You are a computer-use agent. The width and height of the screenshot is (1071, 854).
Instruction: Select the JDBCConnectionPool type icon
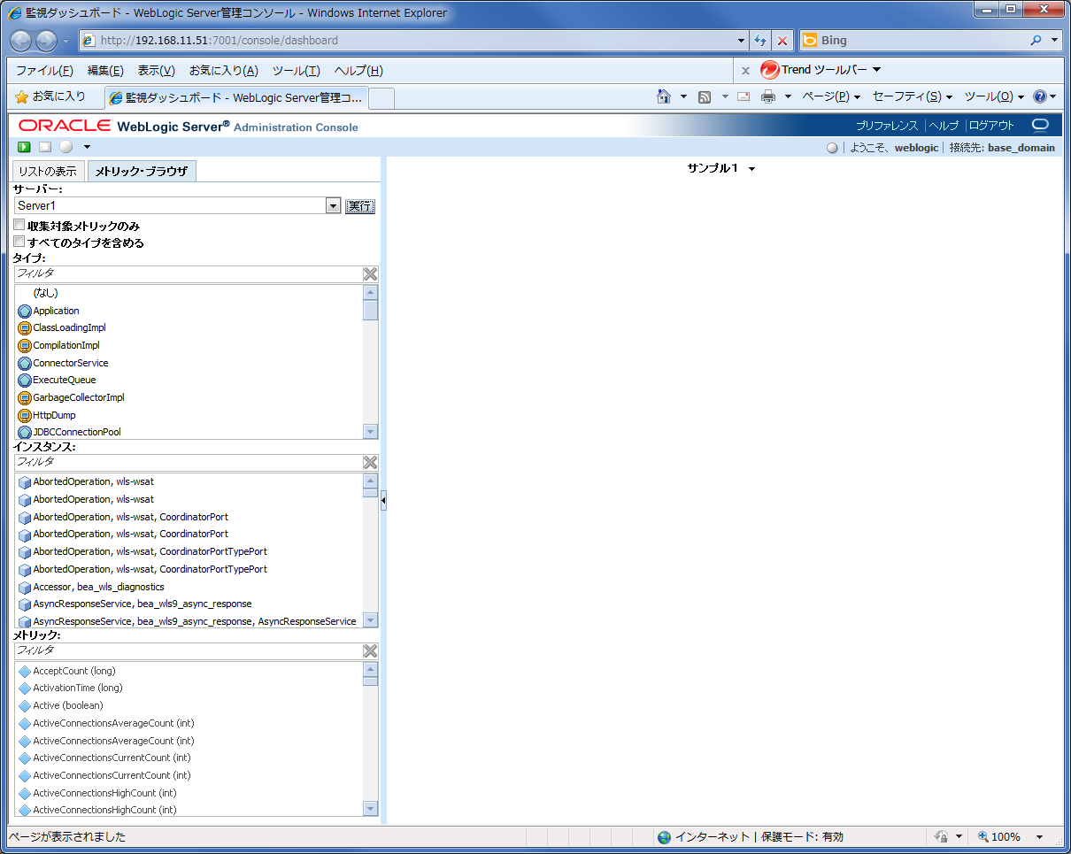coord(25,433)
